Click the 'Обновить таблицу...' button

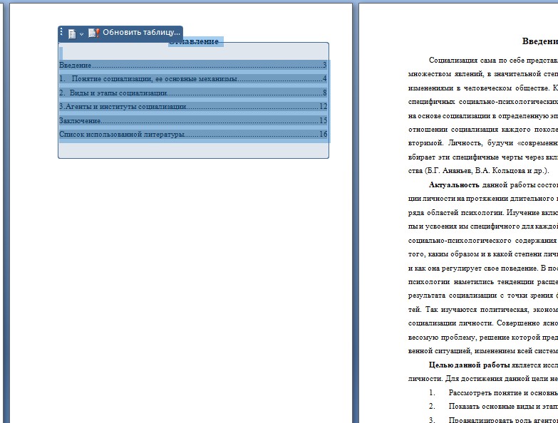pos(135,33)
